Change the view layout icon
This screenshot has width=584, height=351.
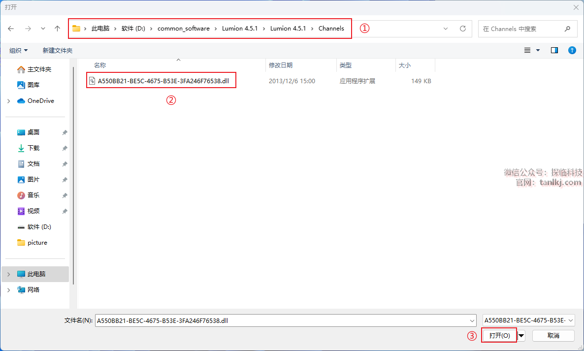click(x=527, y=50)
